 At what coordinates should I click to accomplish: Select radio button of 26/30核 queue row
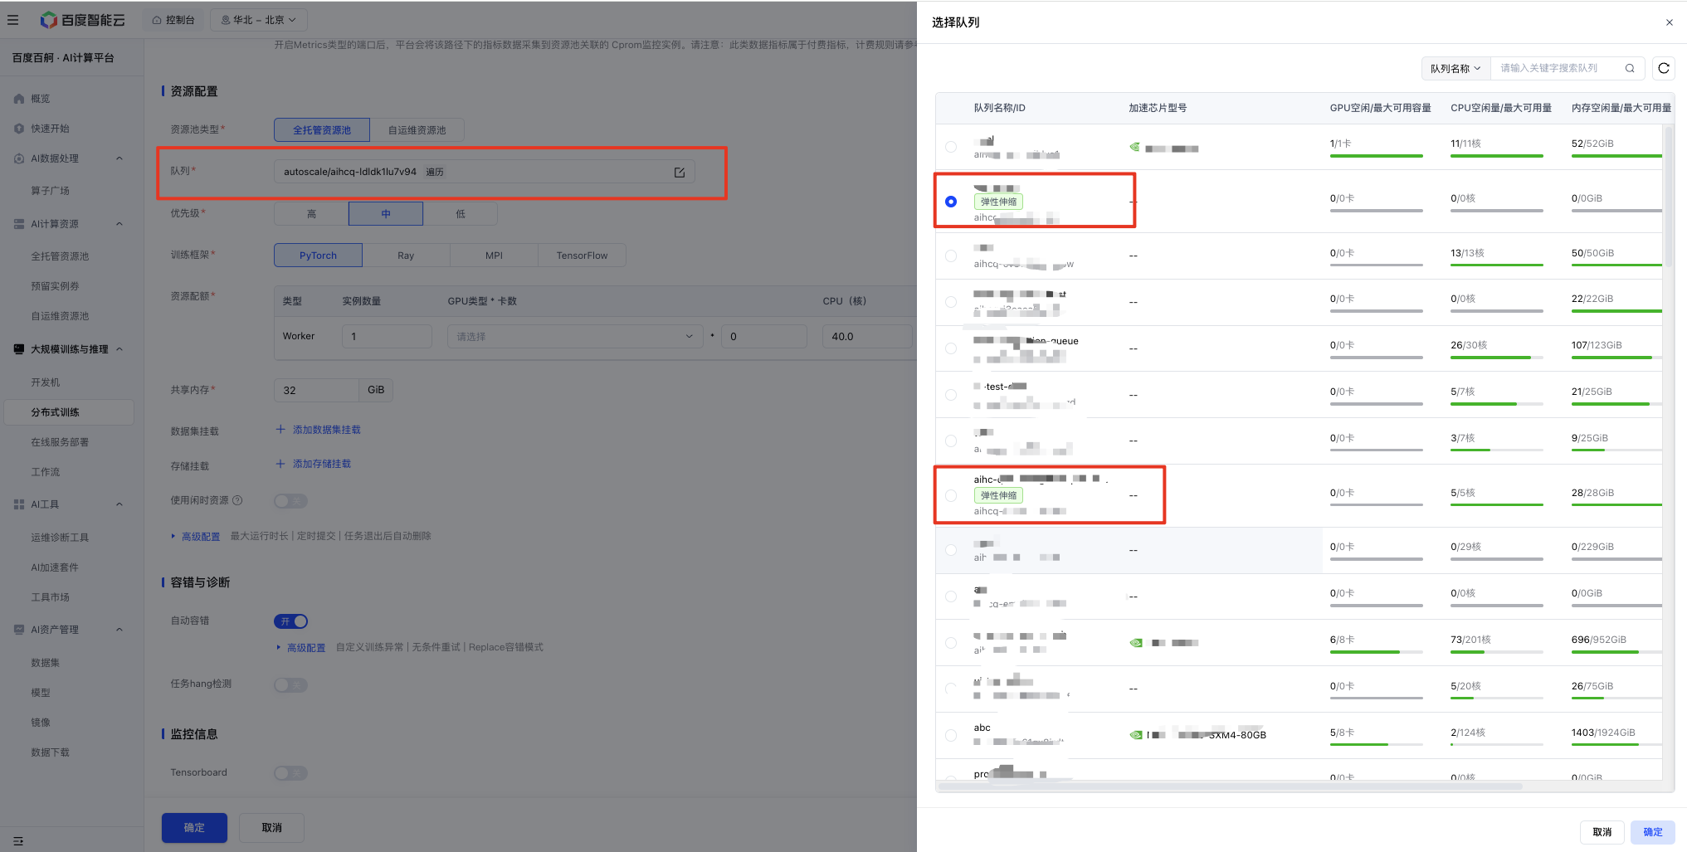(x=951, y=348)
